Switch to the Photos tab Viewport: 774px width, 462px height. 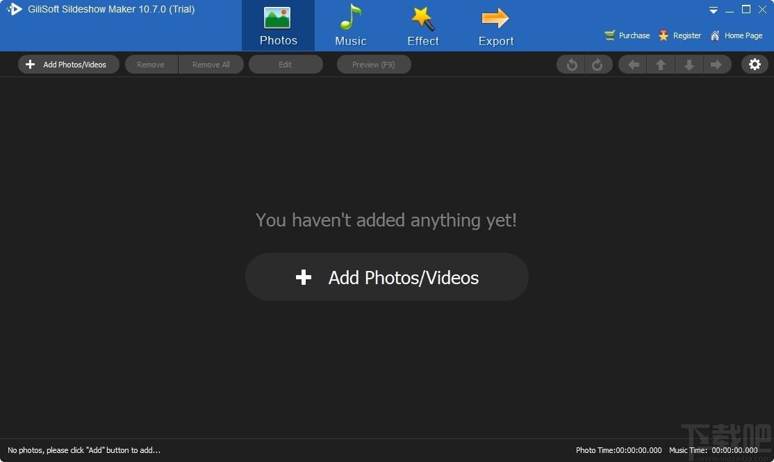(x=278, y=26)
